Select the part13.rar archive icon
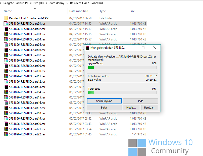 pos(6,87)
